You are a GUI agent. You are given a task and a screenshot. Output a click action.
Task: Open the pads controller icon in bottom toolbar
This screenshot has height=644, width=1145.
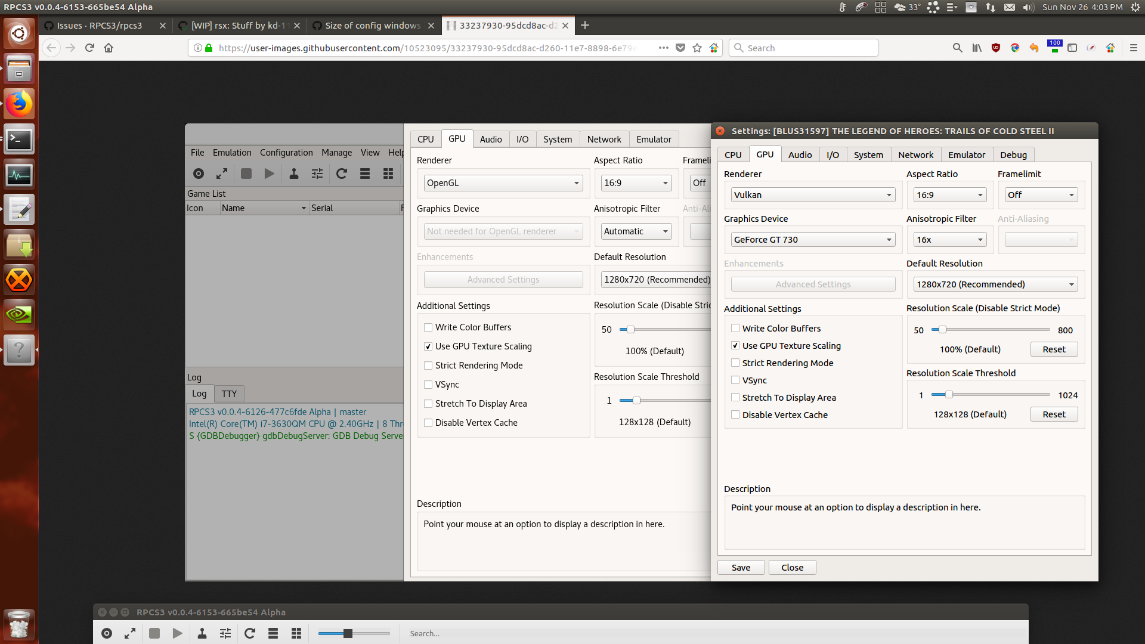(x=202, y=633)
